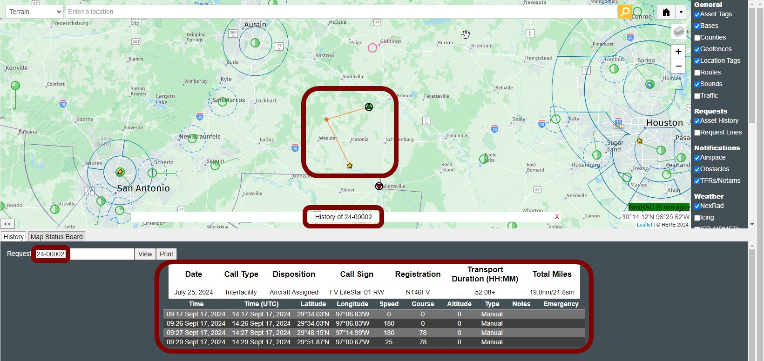This screenshot has height=361, width=764.
Task: Click the sidebar scrollbar up arrow
Action: tap(752, 4)
